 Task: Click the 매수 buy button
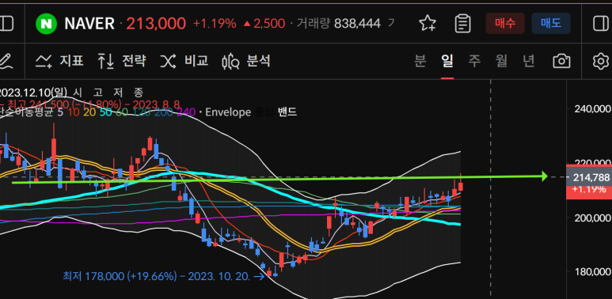[x=505, y=24]
